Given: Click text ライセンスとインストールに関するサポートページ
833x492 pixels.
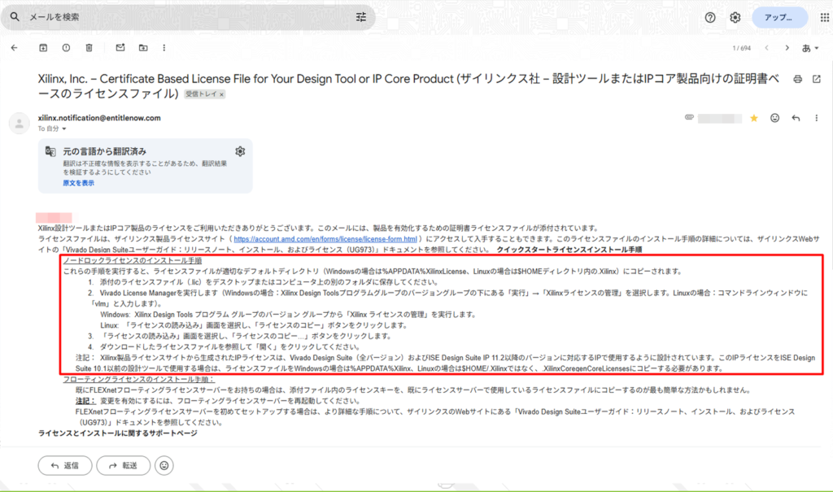Looking at the screenshot, I should pyautogui.click(x=117, y=433).
